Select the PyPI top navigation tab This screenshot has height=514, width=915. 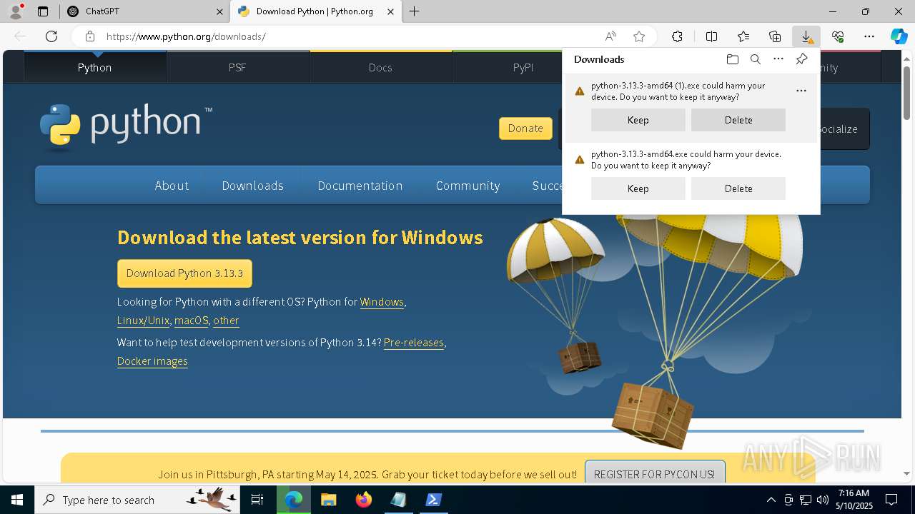click(523, 67)
